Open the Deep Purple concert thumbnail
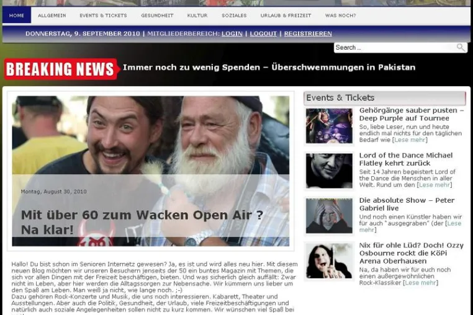This screenshot has height=315, width=473. tap(329, 126)
